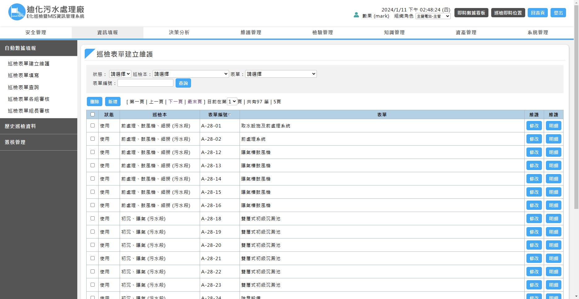Open the 維護管理 menu
This screenshot has height=299, width=579.
click(251, 32)
